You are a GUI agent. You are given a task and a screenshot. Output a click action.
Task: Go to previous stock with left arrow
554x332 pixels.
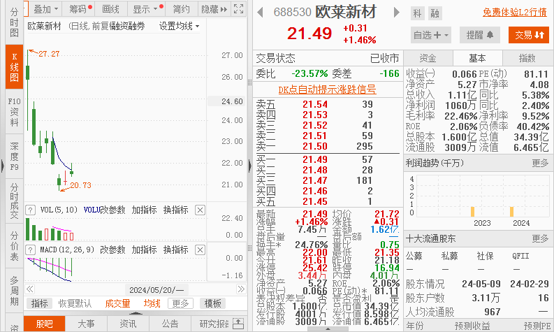coord(261,13)
